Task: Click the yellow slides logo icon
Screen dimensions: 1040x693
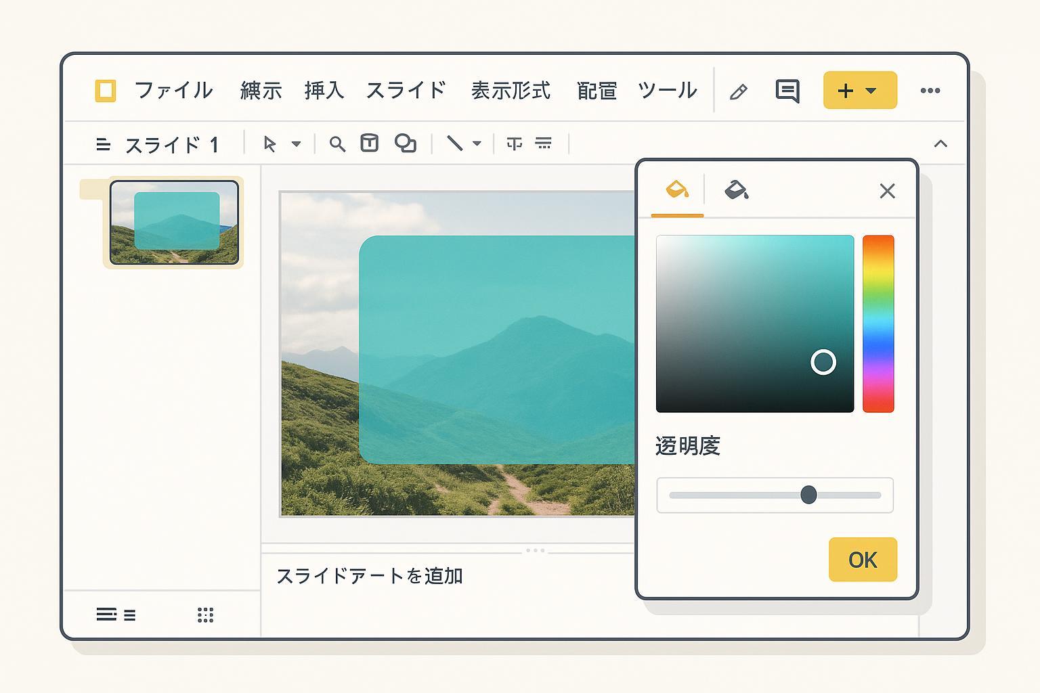Action: tap(106, 91)
